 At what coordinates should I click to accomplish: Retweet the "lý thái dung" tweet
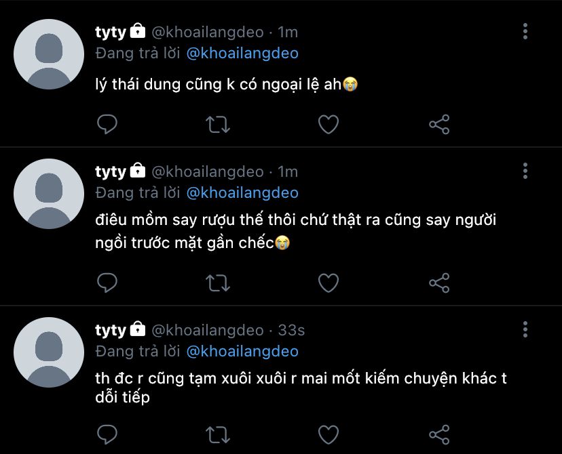218,125
